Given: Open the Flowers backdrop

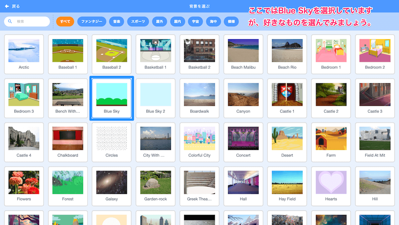Looking at the screenshot, I should (x=24, y=186).
